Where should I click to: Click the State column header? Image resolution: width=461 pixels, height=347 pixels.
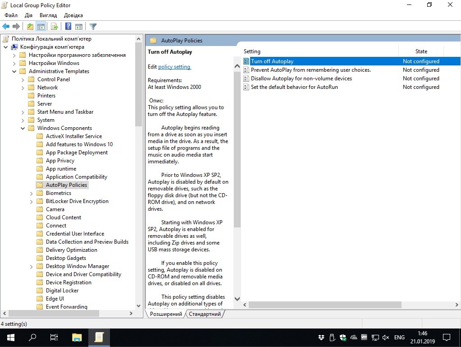[x=421, y=51]
